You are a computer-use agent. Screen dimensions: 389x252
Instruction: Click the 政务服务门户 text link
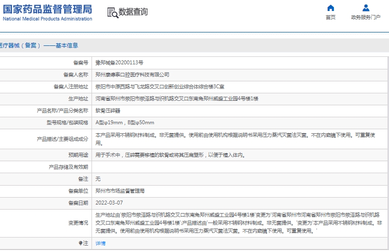tap(365, 17)
